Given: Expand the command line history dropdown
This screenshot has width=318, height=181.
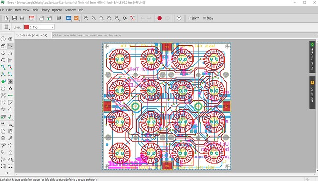Looking at the screenshot, I should [x=317, y=35].
